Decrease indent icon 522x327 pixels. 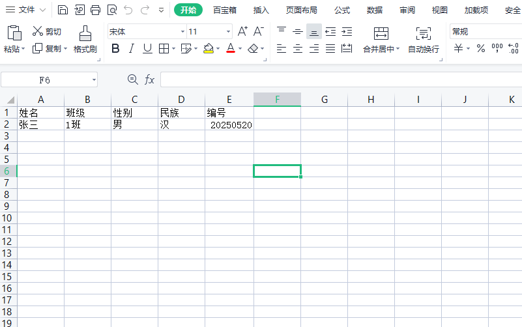[330, 32]
